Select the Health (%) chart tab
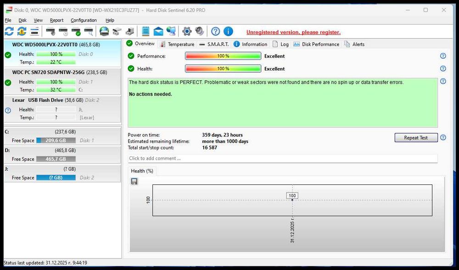 (x=142, y=171)
